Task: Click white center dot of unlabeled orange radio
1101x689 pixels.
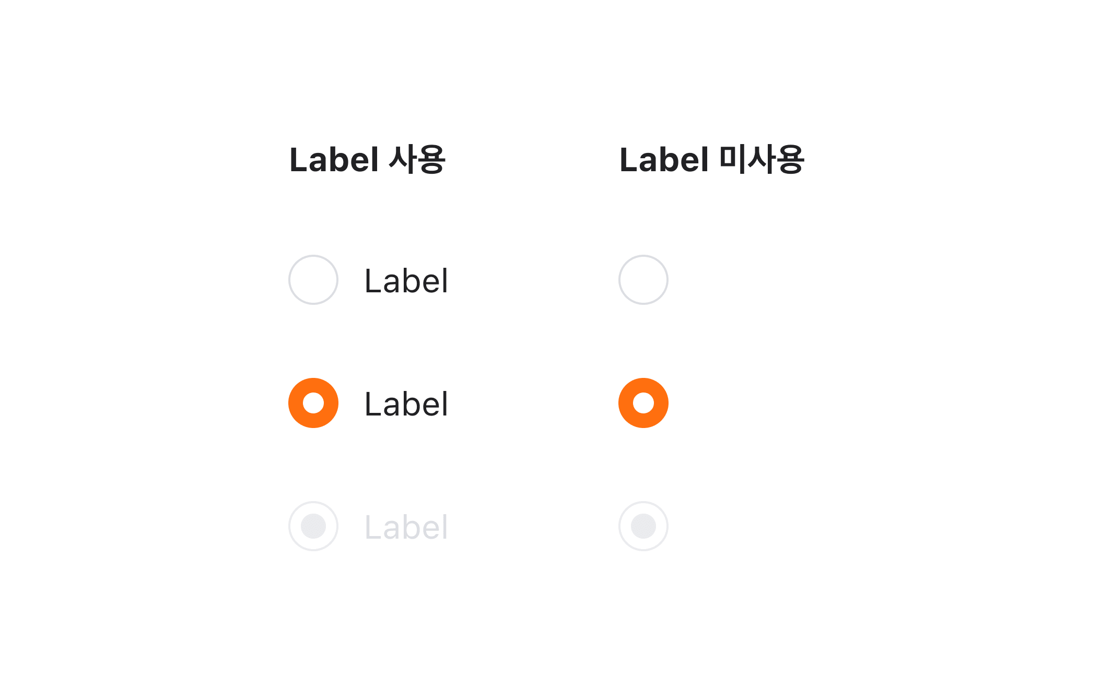Action: pos(643,403)
